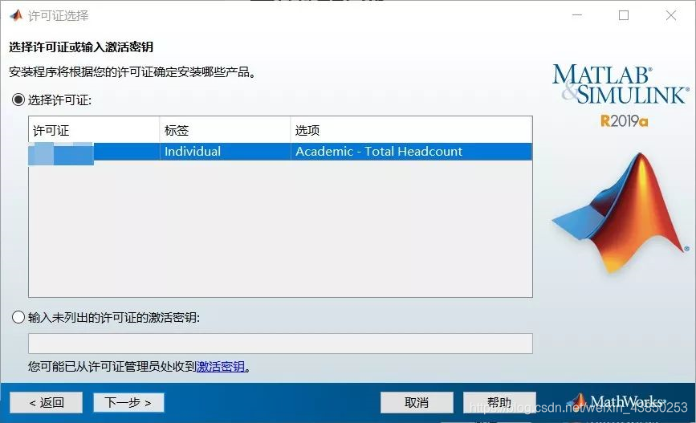Minimize the license selection window
The width and height of the screenshot is (696, 423).
tap(576, 15)
